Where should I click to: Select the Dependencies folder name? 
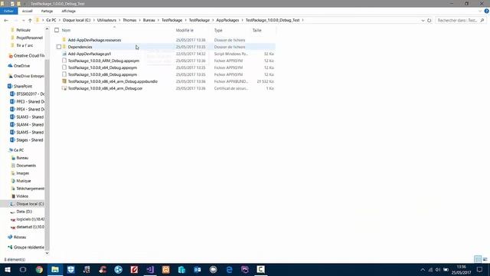coord(80,47)
